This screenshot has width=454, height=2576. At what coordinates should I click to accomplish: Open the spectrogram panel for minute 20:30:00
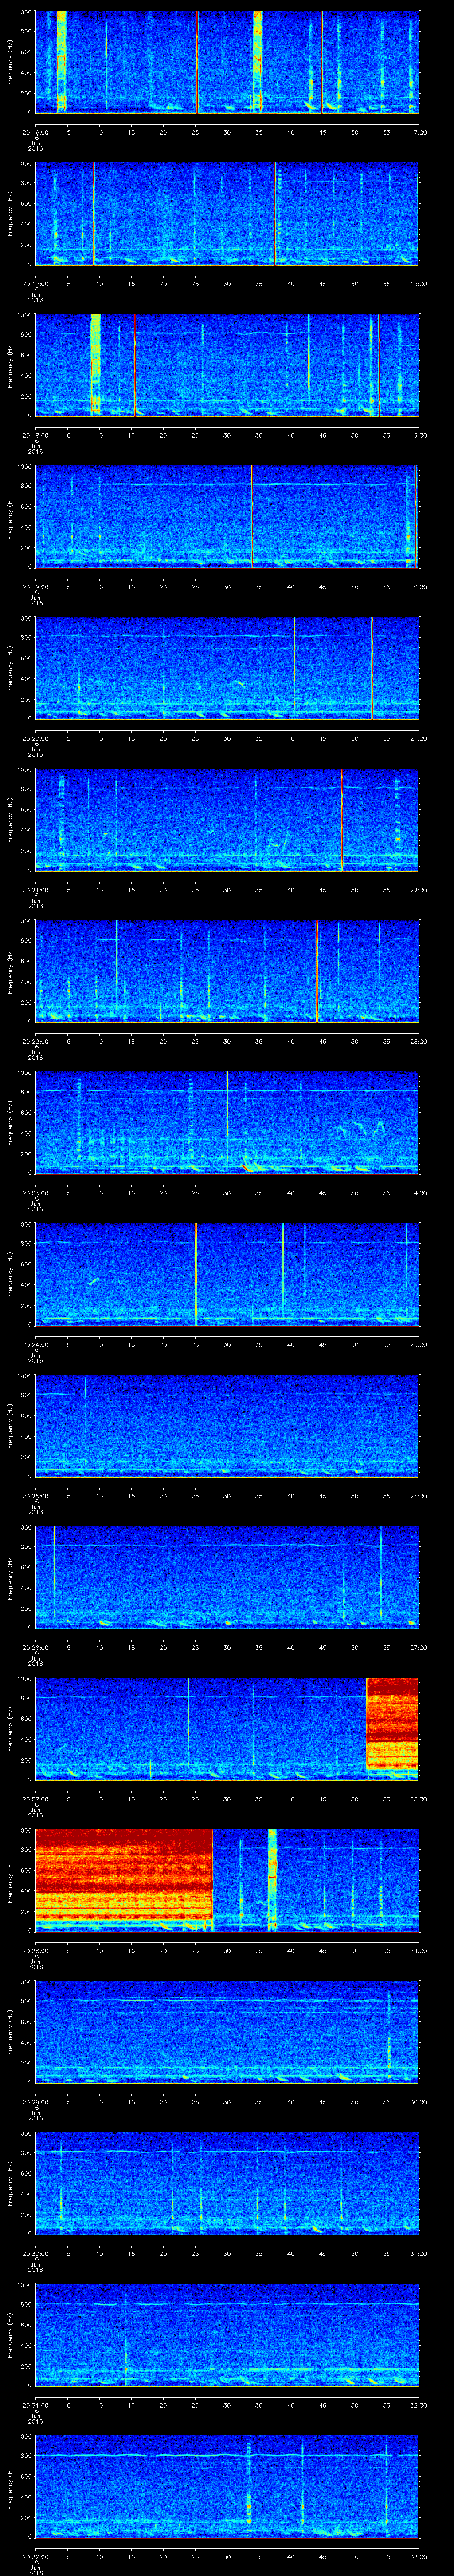click(x=227, y=2184)
